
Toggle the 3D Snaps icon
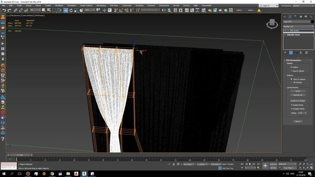click(116, 10)
